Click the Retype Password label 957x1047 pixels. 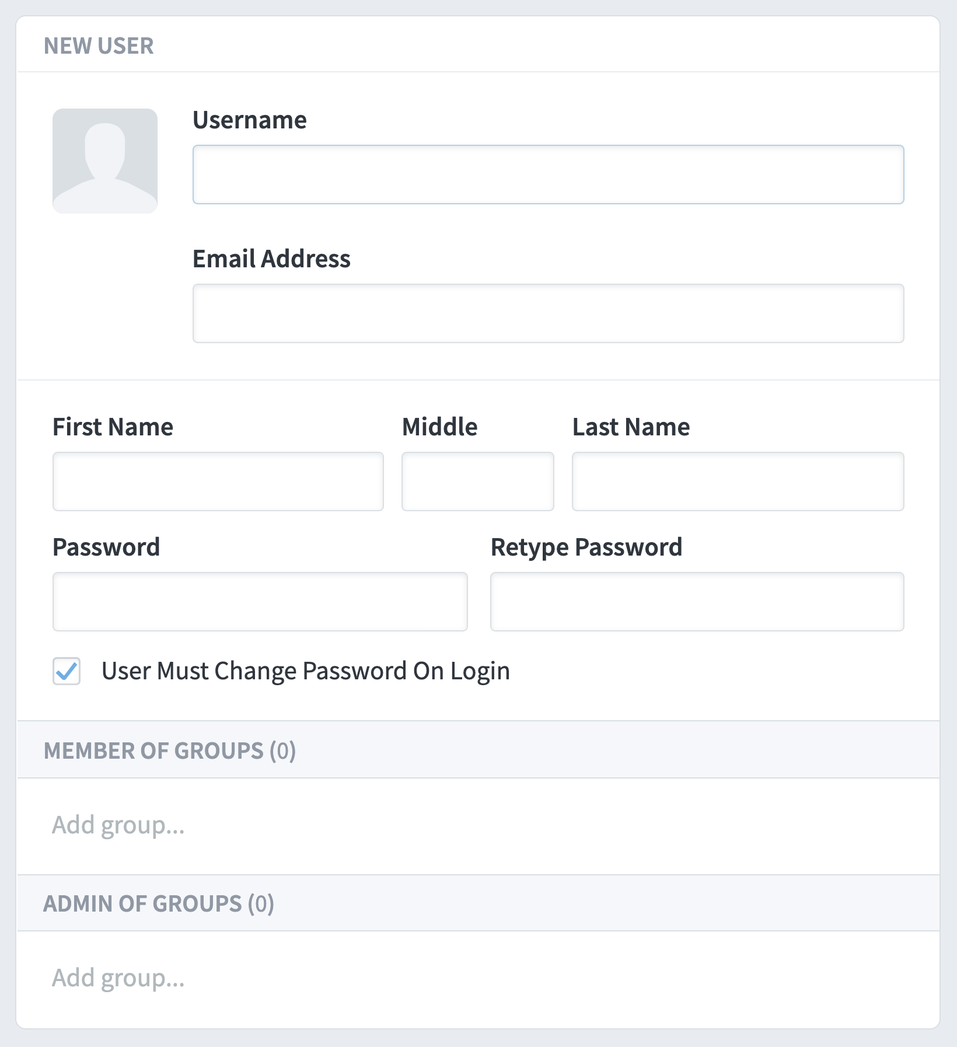pos(586,547)
